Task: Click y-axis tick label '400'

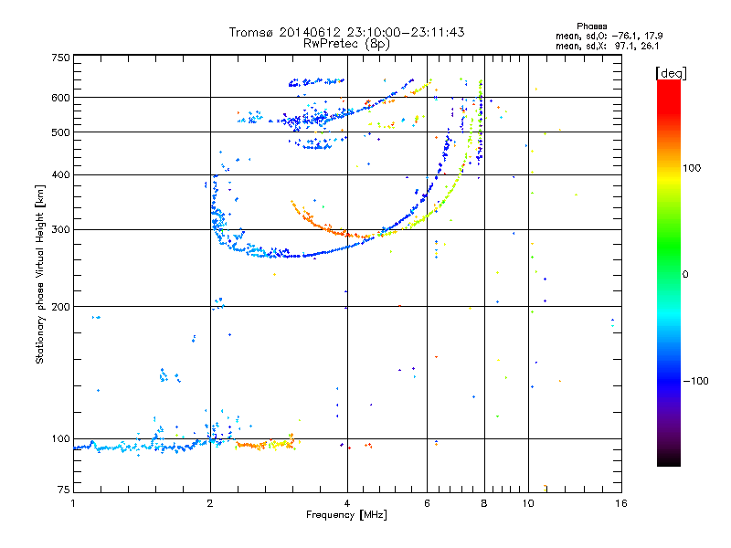Action: [60, 174]
